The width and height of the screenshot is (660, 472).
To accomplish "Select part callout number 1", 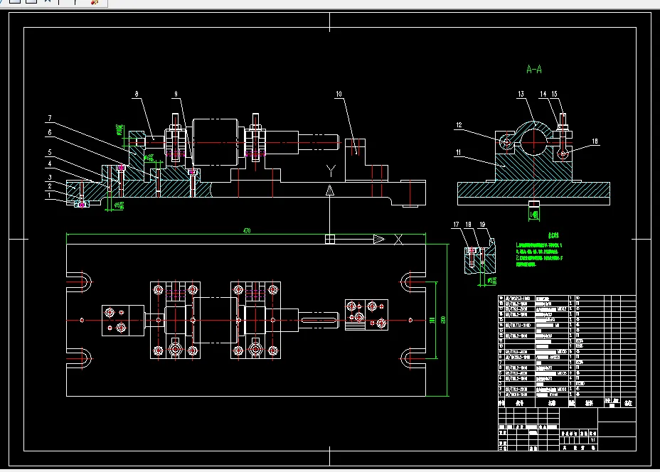I will click(50, 195).
